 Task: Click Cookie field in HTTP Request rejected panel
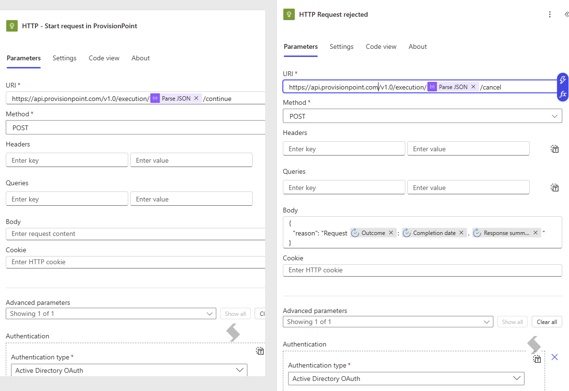point(423,270)
